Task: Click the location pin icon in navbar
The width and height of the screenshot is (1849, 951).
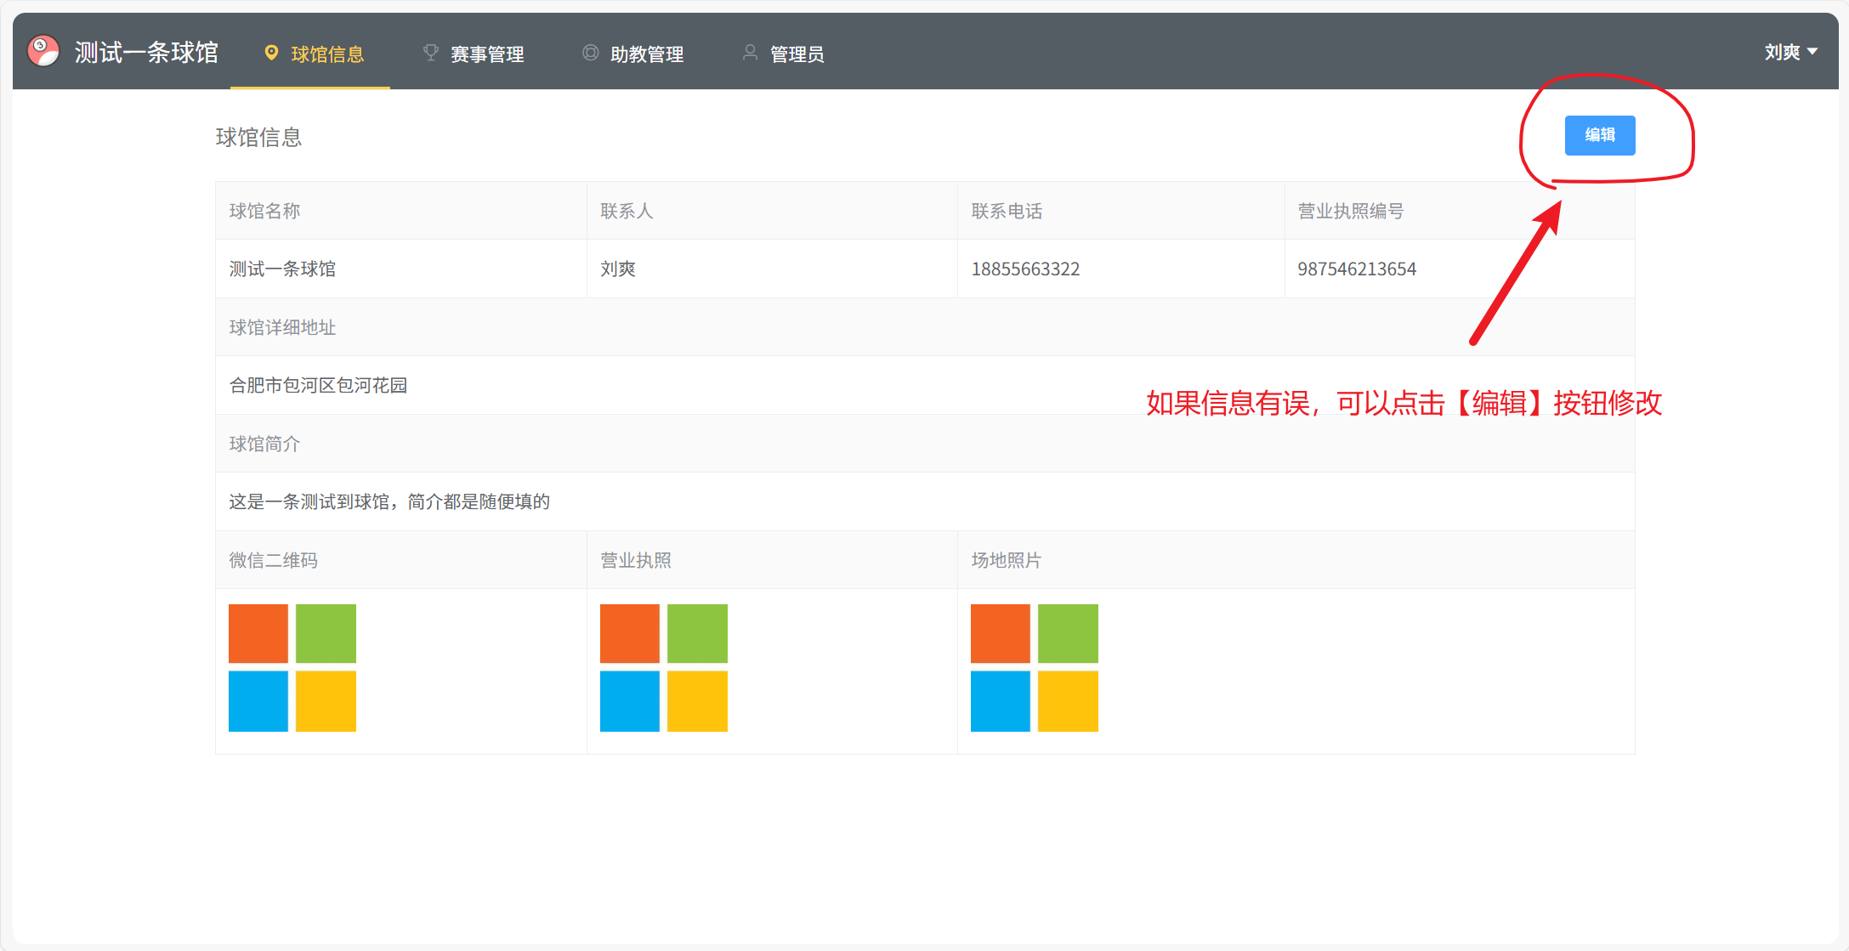Action: point(271,53)
